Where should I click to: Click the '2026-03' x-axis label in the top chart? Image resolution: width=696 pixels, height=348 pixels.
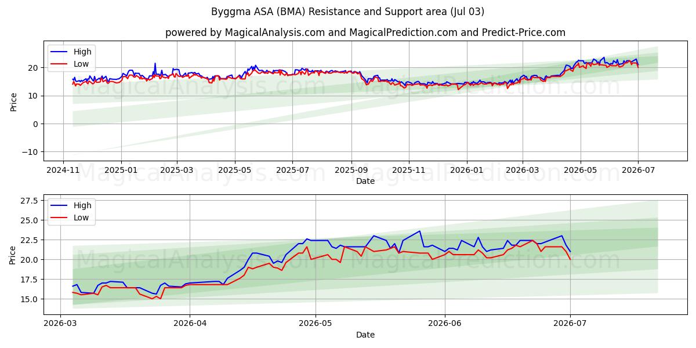(x=522, y=171)
